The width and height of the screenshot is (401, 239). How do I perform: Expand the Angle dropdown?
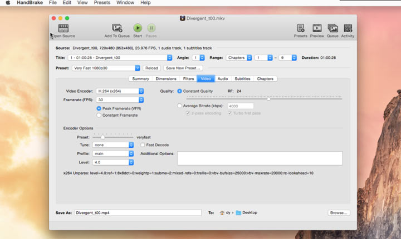(198, 58)
